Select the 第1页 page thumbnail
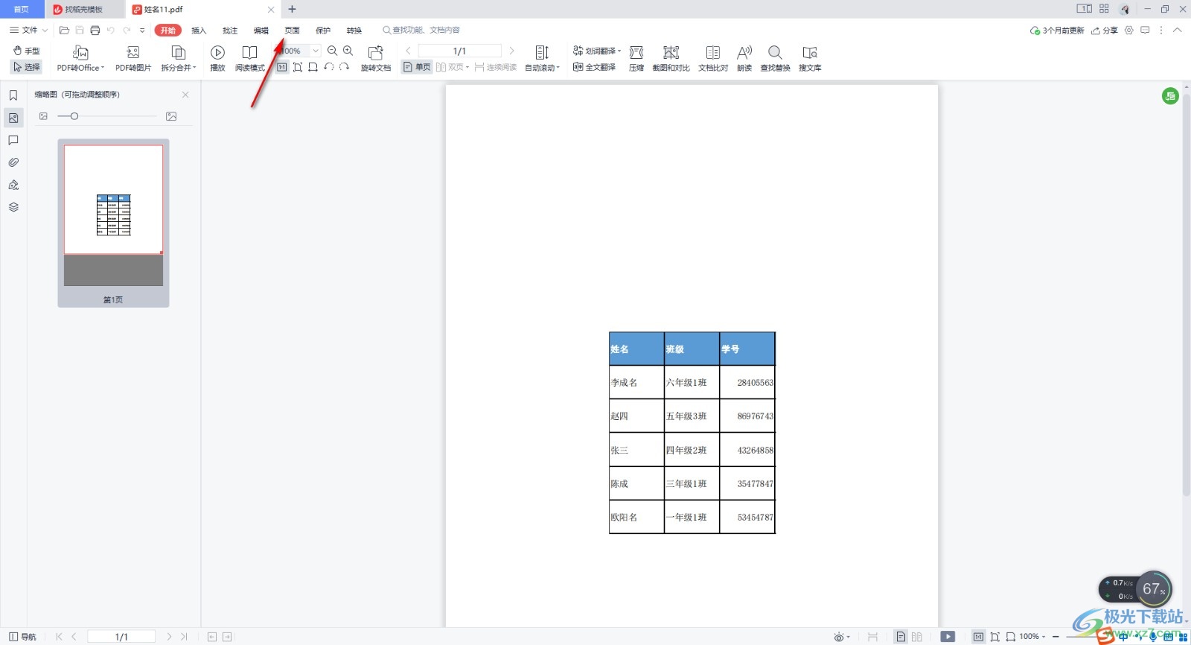The height and width of the screenshot is (645, 1191). (x=113, y=223)
